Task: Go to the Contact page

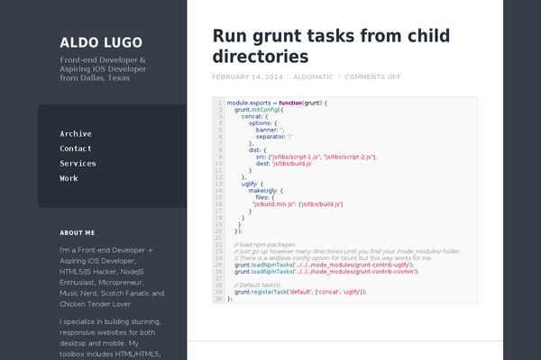Action: click(76, 148)
